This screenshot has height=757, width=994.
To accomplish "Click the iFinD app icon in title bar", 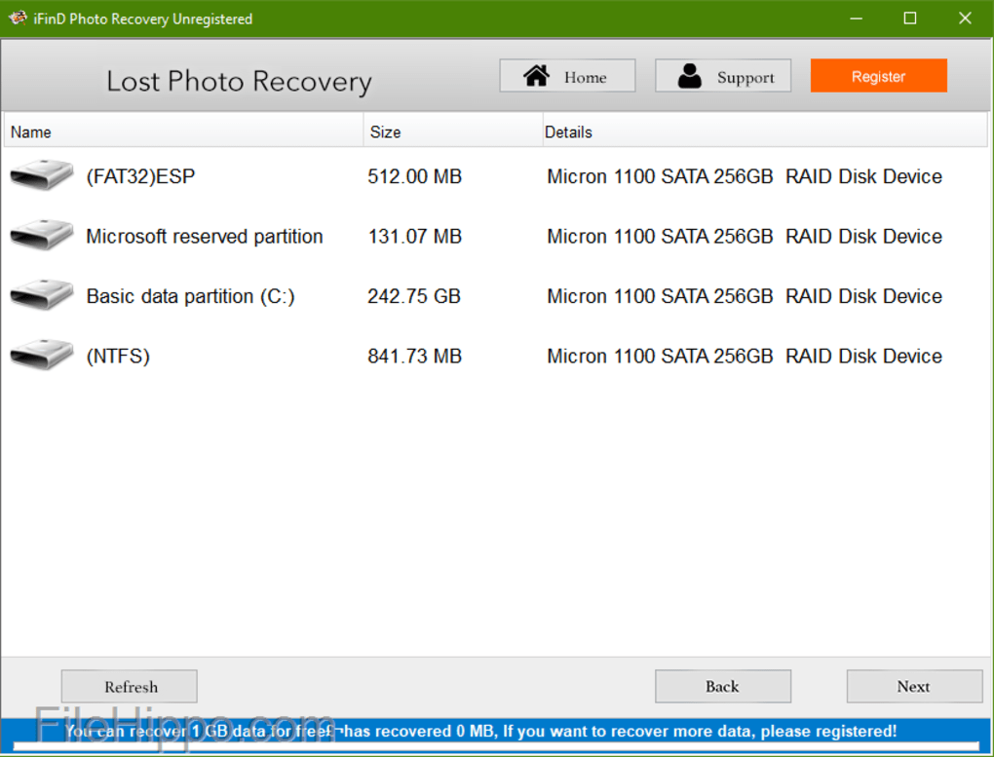I will point(17,19).
